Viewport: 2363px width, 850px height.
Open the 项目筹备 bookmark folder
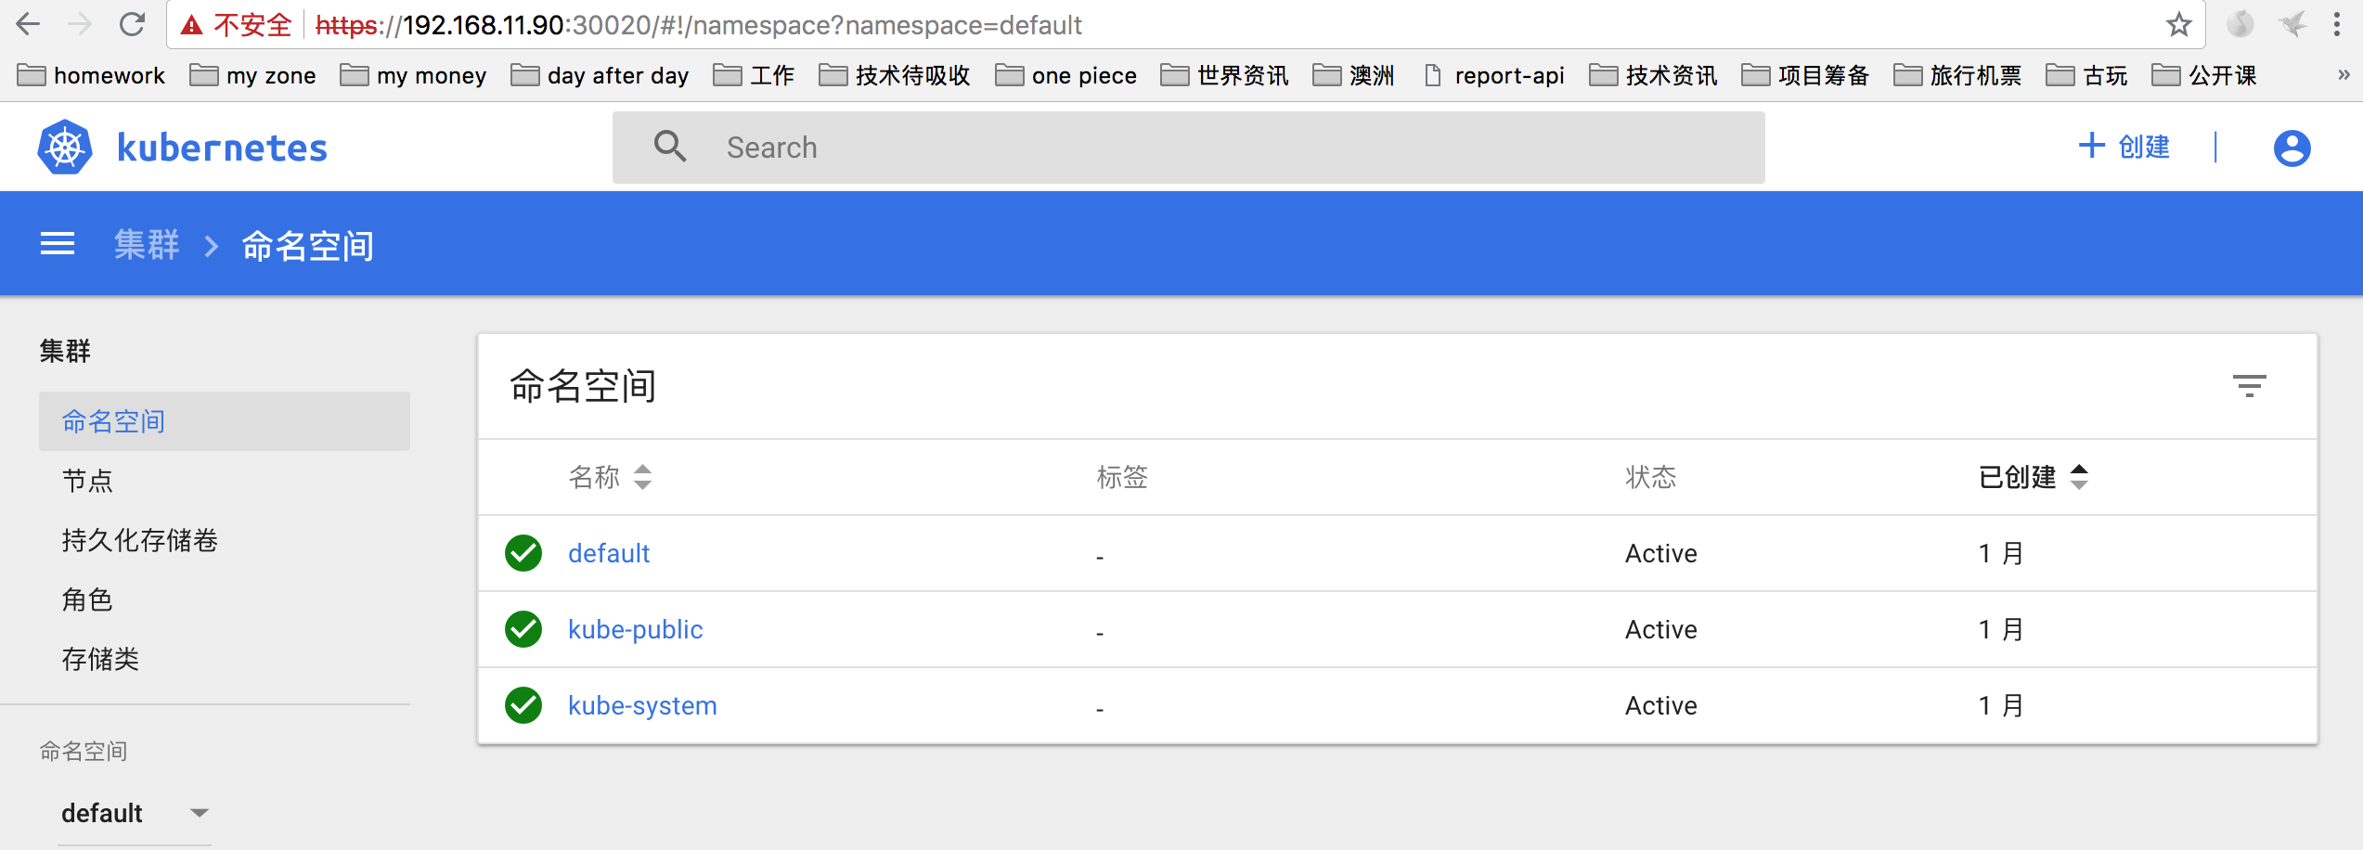click(x=1805, y=75)
